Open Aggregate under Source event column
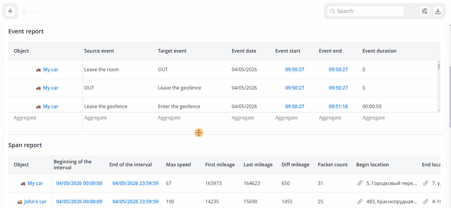 [95, 118]
